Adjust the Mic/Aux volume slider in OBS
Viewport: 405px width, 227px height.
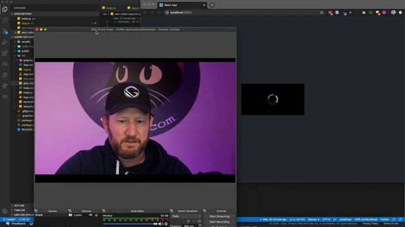tap(130, 224)
